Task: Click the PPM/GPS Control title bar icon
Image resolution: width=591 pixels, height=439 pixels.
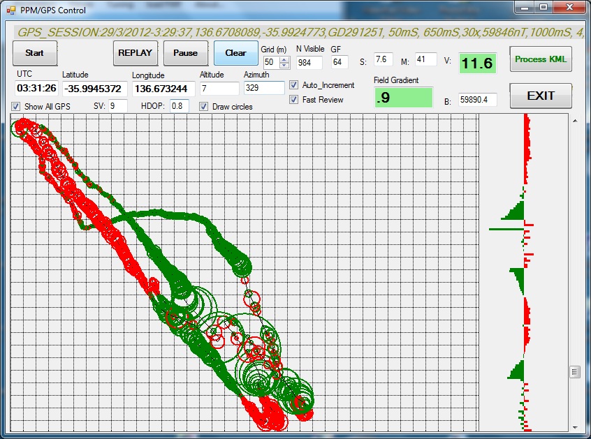Action: point(11,10)
